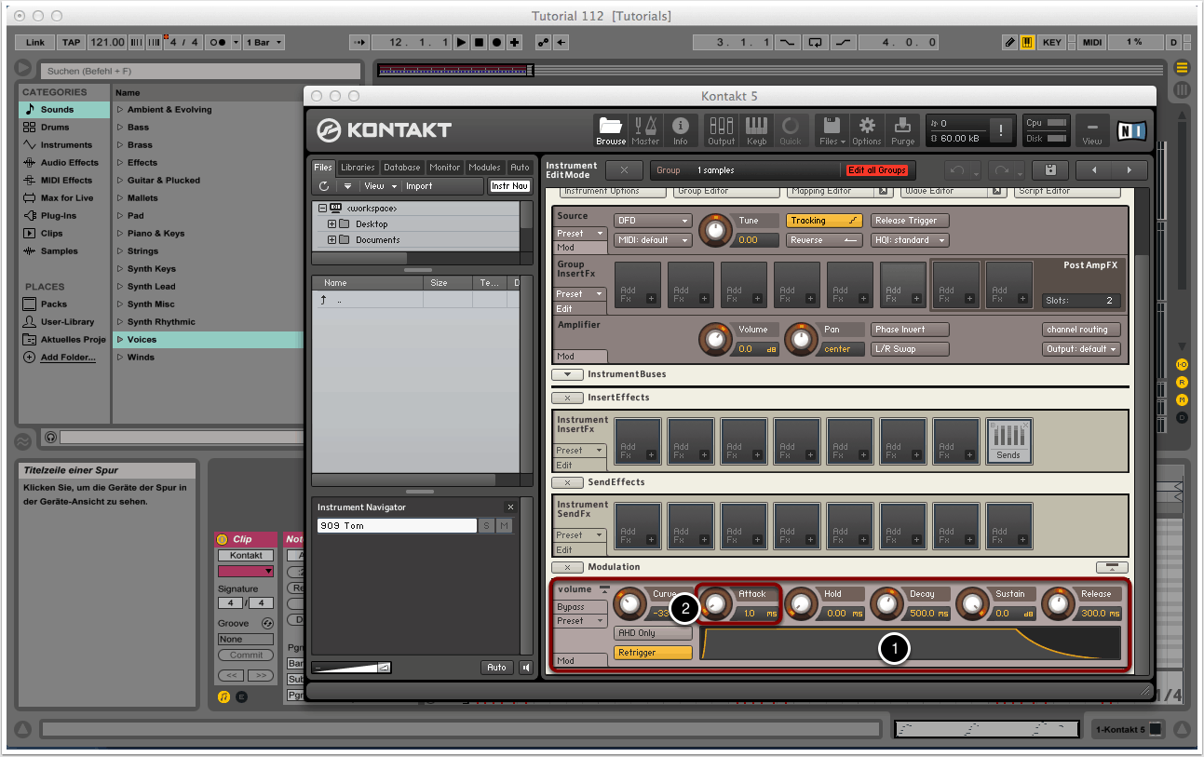Click the Edit all Groups button

[875, 170]
